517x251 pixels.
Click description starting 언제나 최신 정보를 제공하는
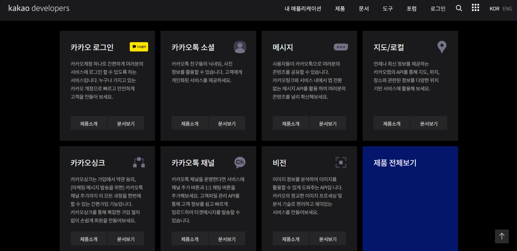click(x=407, y=76)
